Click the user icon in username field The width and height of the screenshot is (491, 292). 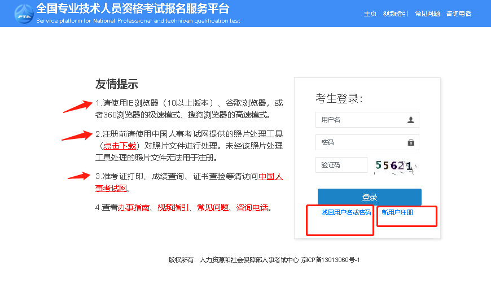(x=410, y=120)
